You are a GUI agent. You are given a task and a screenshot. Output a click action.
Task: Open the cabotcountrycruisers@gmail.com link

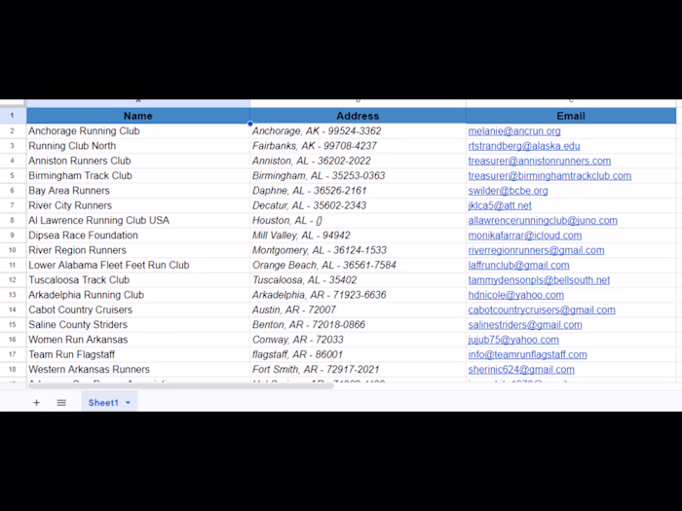click(x=542, y=310)
